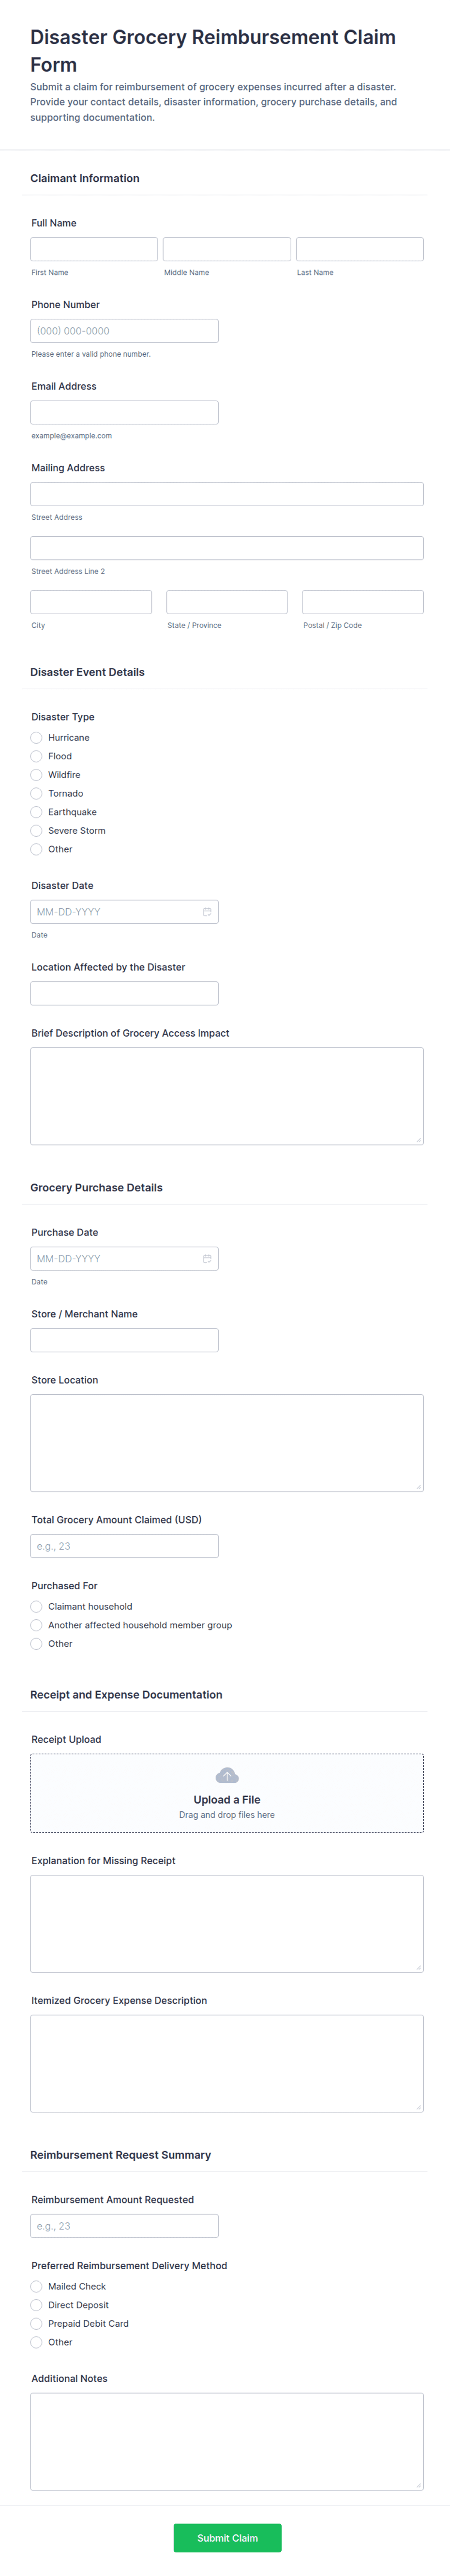Viewport: 450px width, 2576px height.
Task: Focus the Email Address input
Action: [x=124, y=412]
